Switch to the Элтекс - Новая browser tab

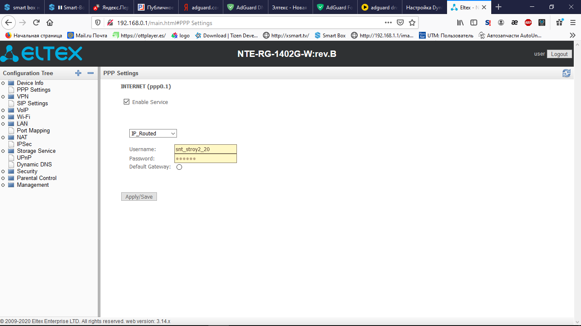[x=290, y=7]
